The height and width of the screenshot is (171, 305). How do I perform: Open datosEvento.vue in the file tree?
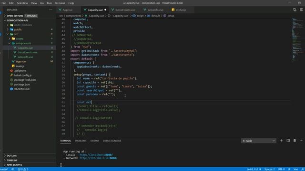tap(27, 52)
